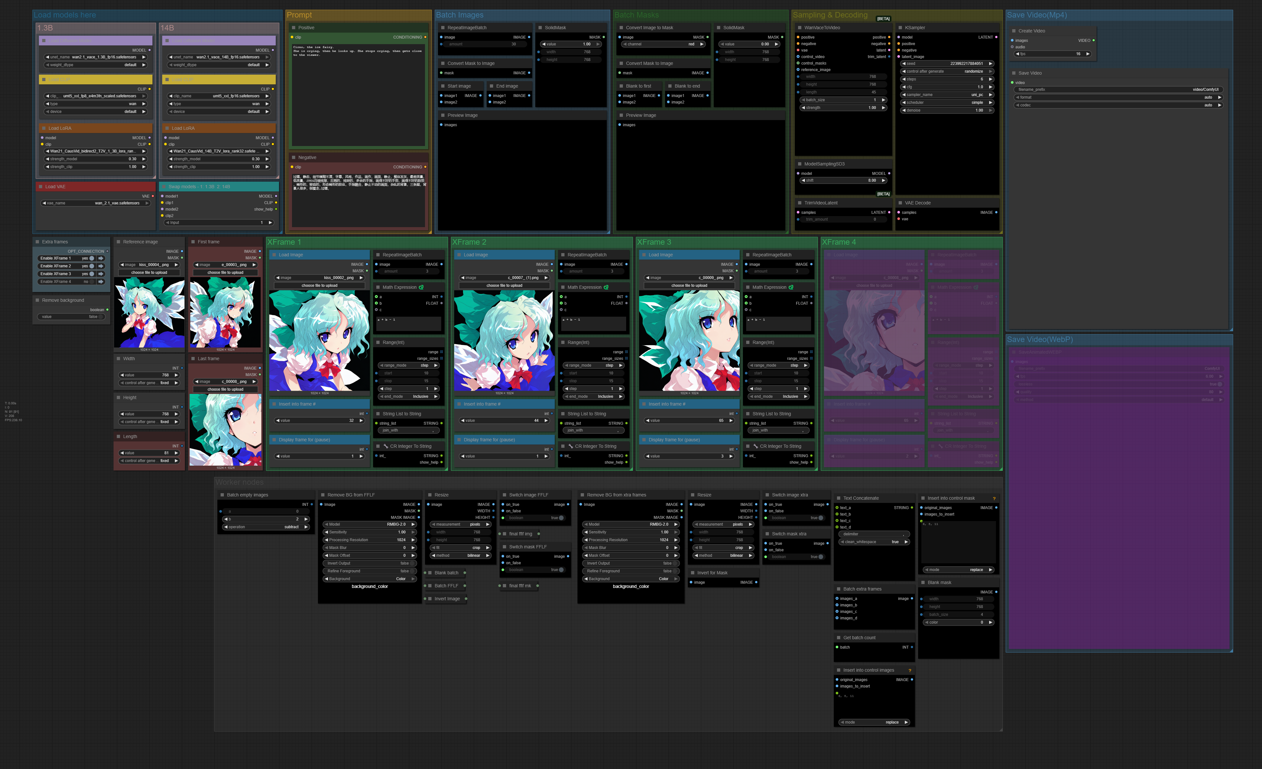Click the XFrame 1 group title
Image resolution: width=1262 pixels, height=769 pixels.
click(284, 242)
